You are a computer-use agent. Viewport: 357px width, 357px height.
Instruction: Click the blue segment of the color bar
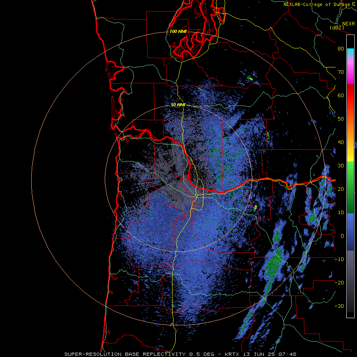(350, 232)
